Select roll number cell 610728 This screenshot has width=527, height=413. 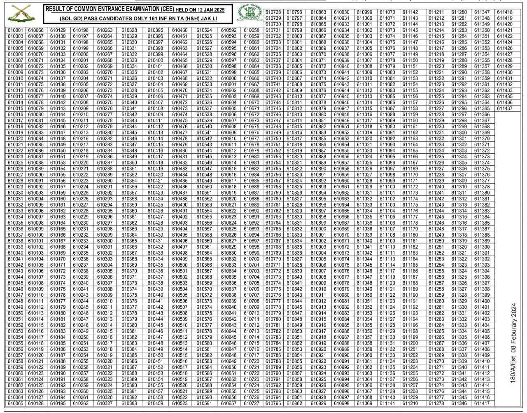tap(273, 13)
